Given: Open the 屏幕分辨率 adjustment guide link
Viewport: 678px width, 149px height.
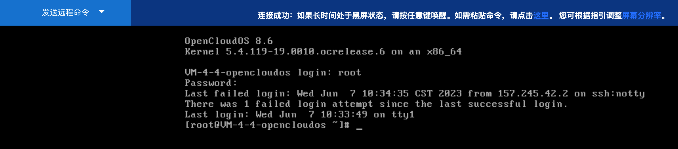Looking at the screenshot, I should pyautogui.click(x=642, y=15).
